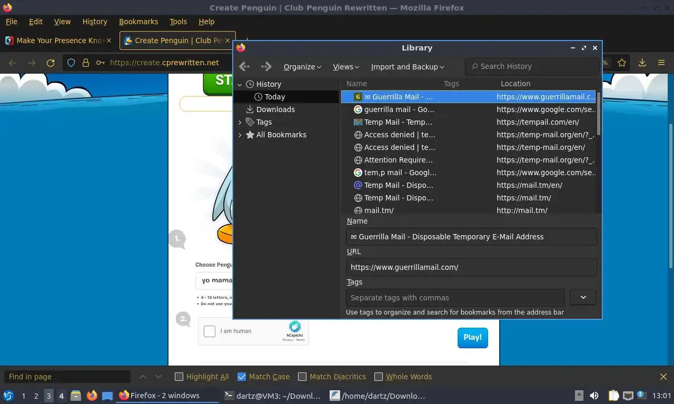Select the 'guerrilla mail - Go...' Google entry
Image resolution: width=674 pixels, height=404 pixels.
point(469,109)
